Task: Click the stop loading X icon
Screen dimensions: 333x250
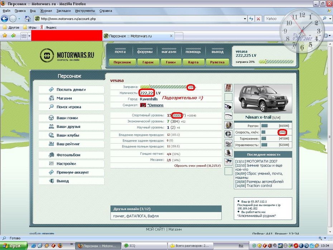Action: [x=258, y=19]
